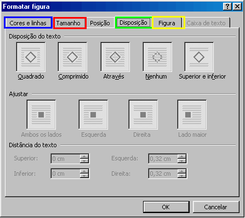Decrease the Inferior distance spinner down arrow
Screen dimensions: 245x218
tap(84, 176)
